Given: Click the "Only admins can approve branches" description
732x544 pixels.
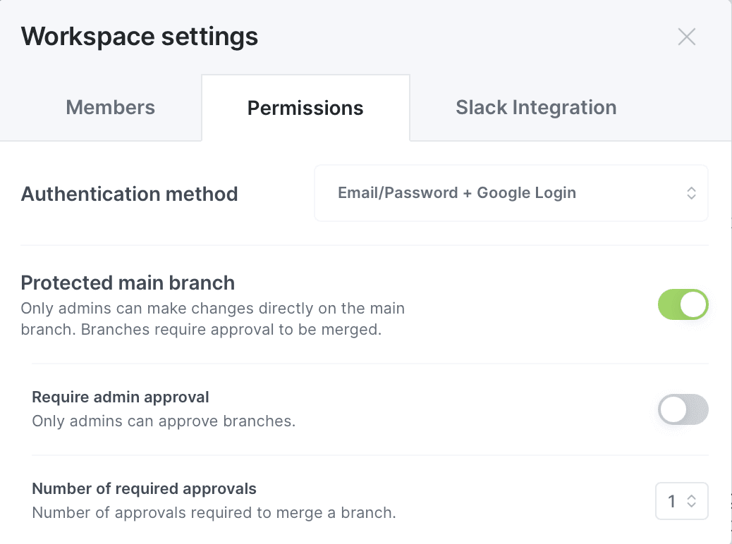Looking at the screenshot, I should pos(164,421).
